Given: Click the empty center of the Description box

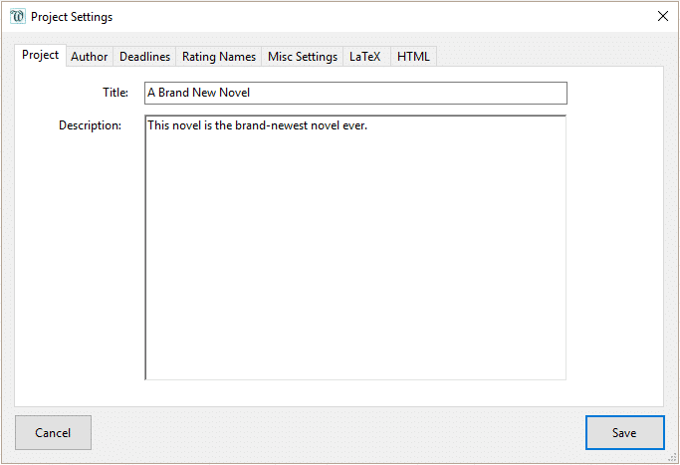Looking at the screenshot, I should pyautogui.click(x=355, y=259).
